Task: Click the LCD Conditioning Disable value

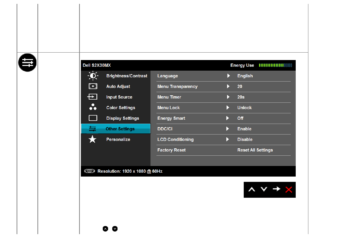Action: click(245, 139)
